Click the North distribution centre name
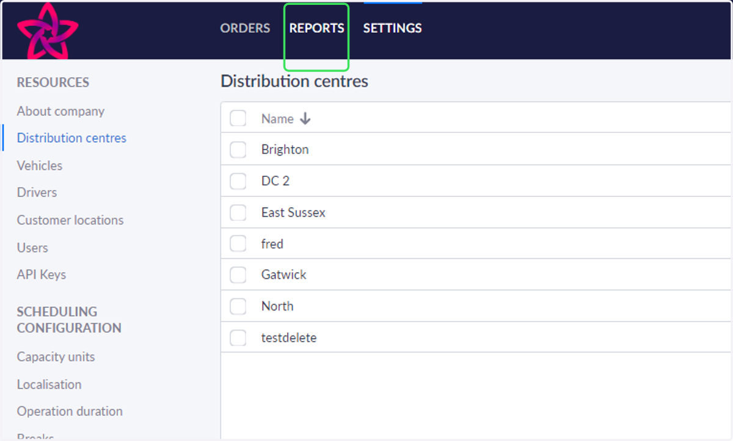 (277, 306)
